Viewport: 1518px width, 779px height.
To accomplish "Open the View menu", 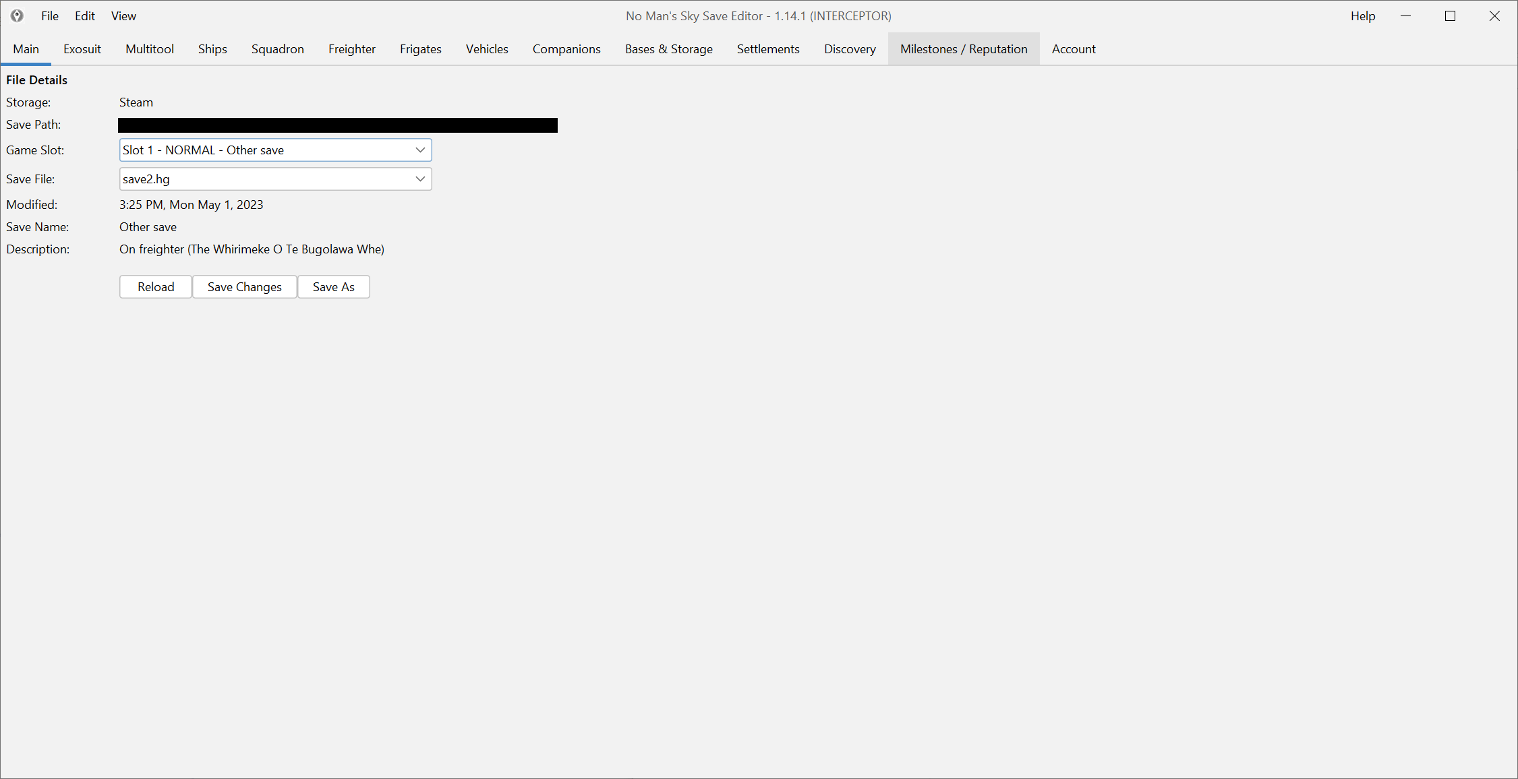I will tap(123, 15).
